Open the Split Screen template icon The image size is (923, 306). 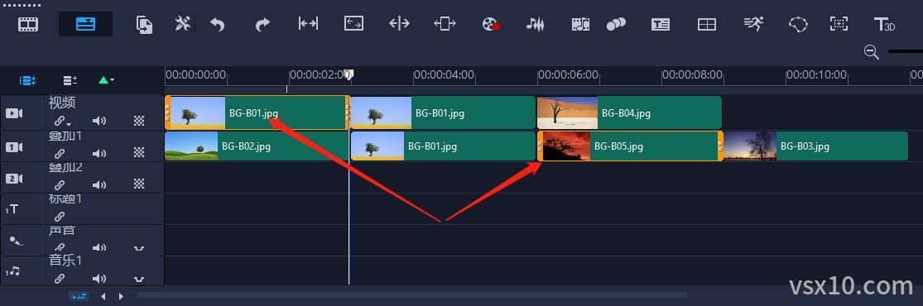tap(706, 24)
